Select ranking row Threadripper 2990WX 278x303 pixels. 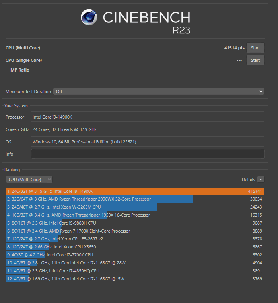pos(135,199)
